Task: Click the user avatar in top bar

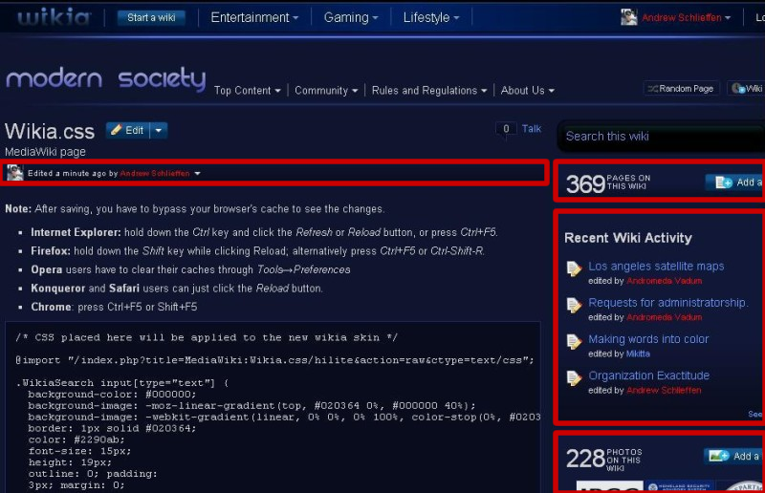Action: click(x=629, y=17)
